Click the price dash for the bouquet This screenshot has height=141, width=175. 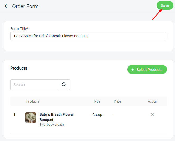coord(113,115)
